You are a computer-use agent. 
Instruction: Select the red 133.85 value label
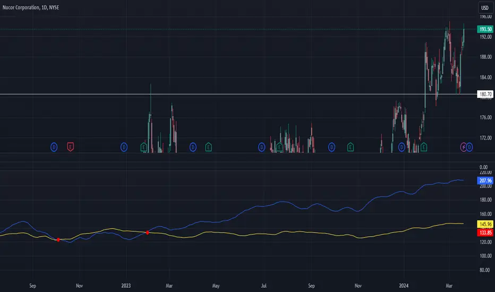[x=485, y=233]
